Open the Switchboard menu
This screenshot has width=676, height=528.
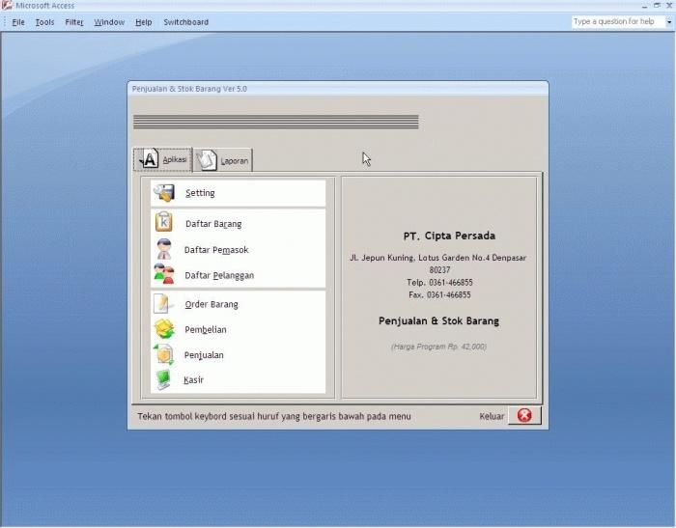(185, 22)
